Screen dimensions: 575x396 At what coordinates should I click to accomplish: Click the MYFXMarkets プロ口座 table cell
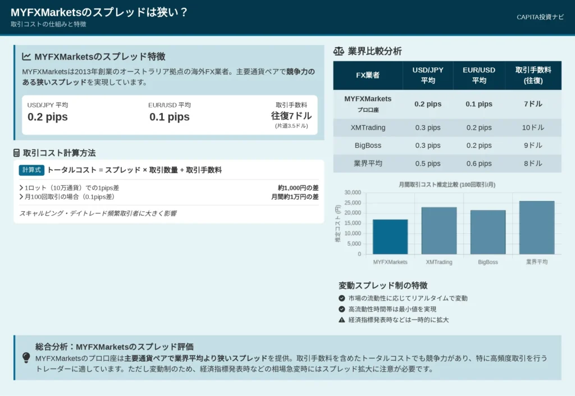pos(368,104)
